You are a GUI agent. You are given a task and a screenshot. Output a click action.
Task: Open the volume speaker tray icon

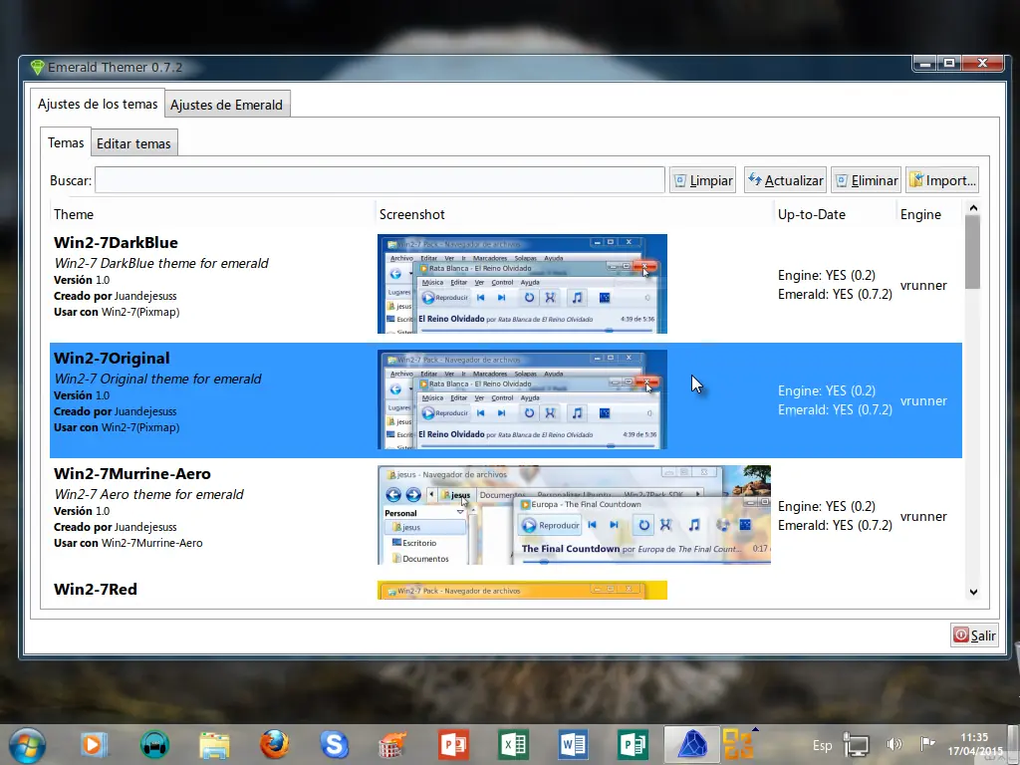click(894, 744)
